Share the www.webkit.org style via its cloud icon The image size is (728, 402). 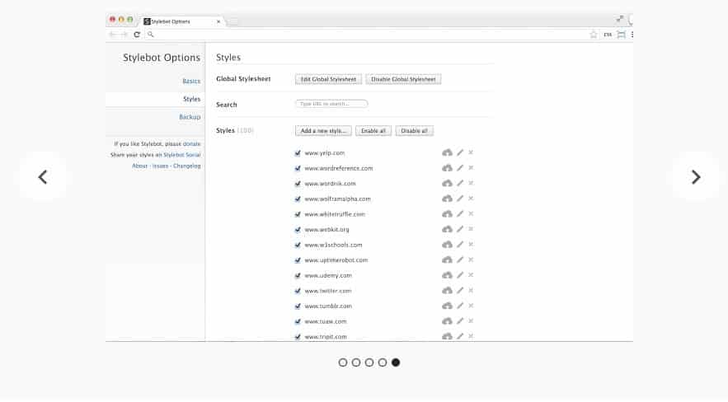(447, 229)
